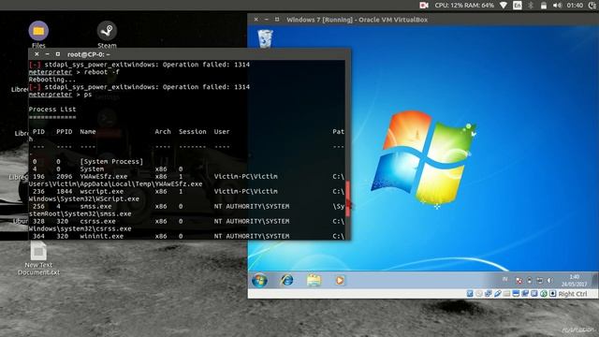Open the Recycle Bin in Windows 7 VM
Image resolution: width=599 pixels, height=337 pixels.
point(265,38)
